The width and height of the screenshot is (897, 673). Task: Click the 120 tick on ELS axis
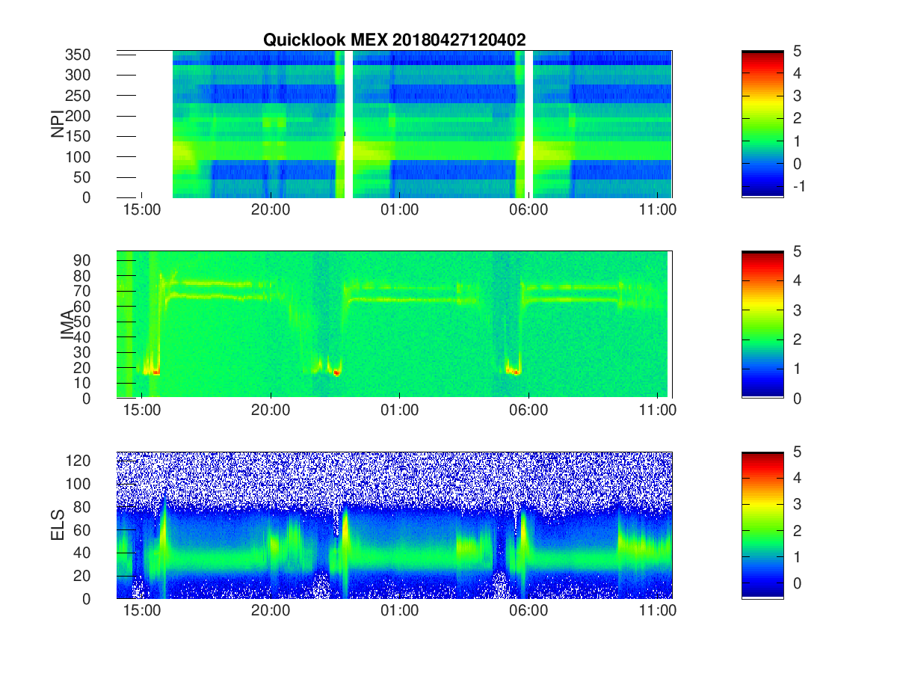[78, 461]
